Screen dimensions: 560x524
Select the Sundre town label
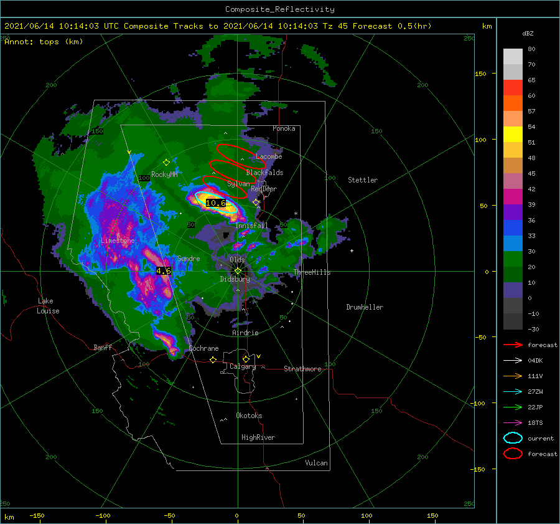[189, 258]
